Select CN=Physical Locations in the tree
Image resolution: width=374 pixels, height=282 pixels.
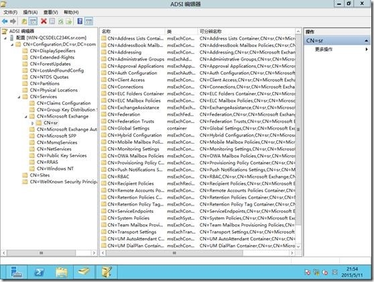click(x=54, y=90)
